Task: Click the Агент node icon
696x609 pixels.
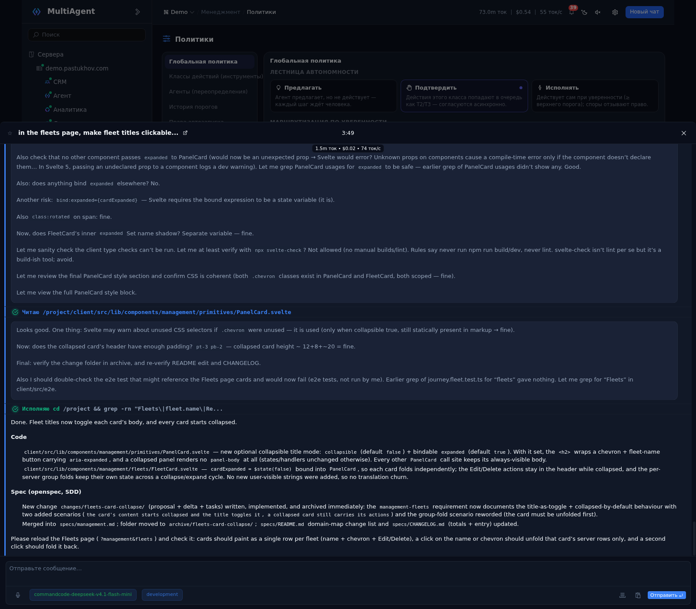Action: 47,96
